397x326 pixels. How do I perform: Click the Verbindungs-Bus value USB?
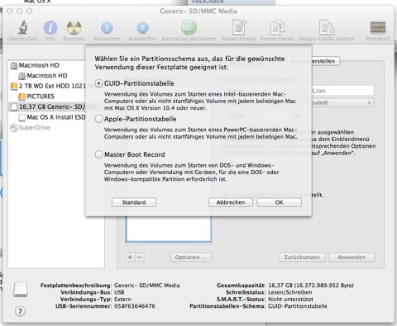click(x=119, y=292)
